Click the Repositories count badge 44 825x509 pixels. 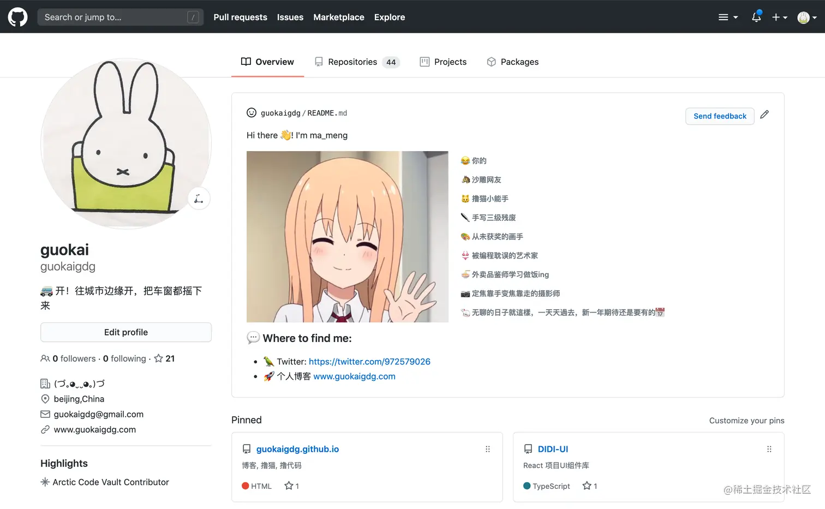391,62
